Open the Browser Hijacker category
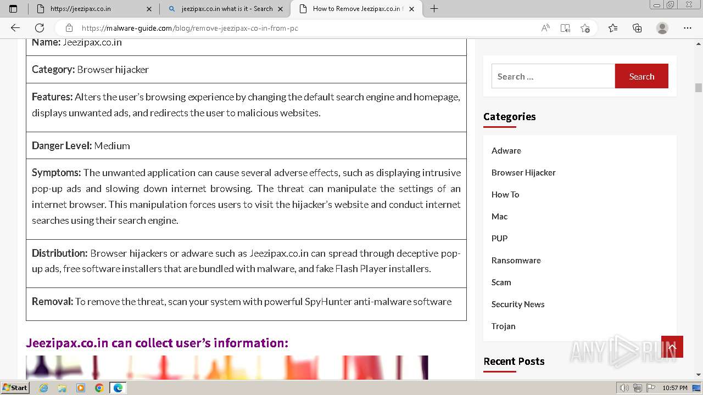Screen dimensions: 703x395 tap(523, 172)
